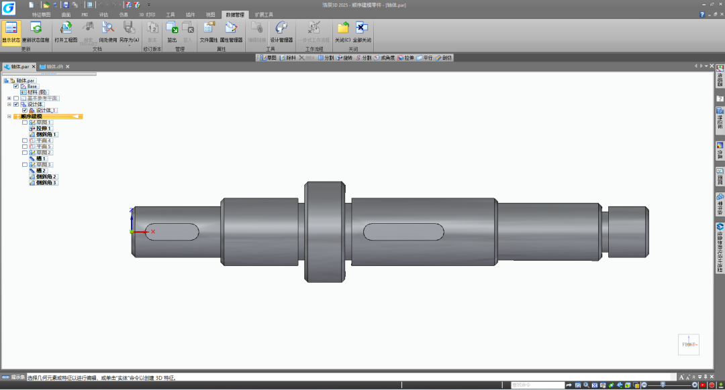
Task: Click the Save icon in quick access toolbar
Action: point(66,5)
